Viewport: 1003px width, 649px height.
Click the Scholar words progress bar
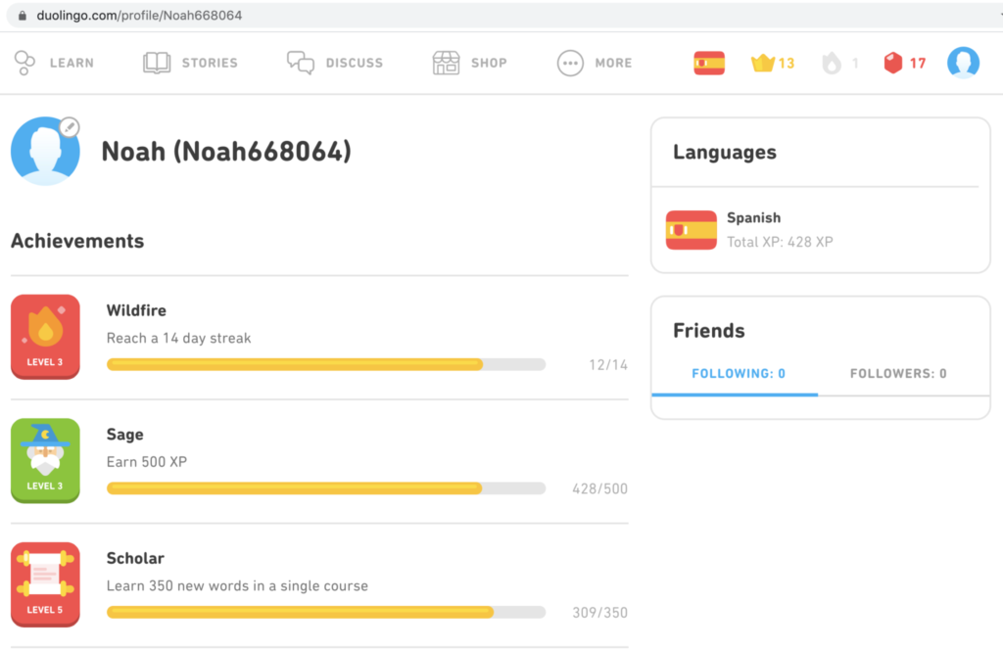(326, 612)
